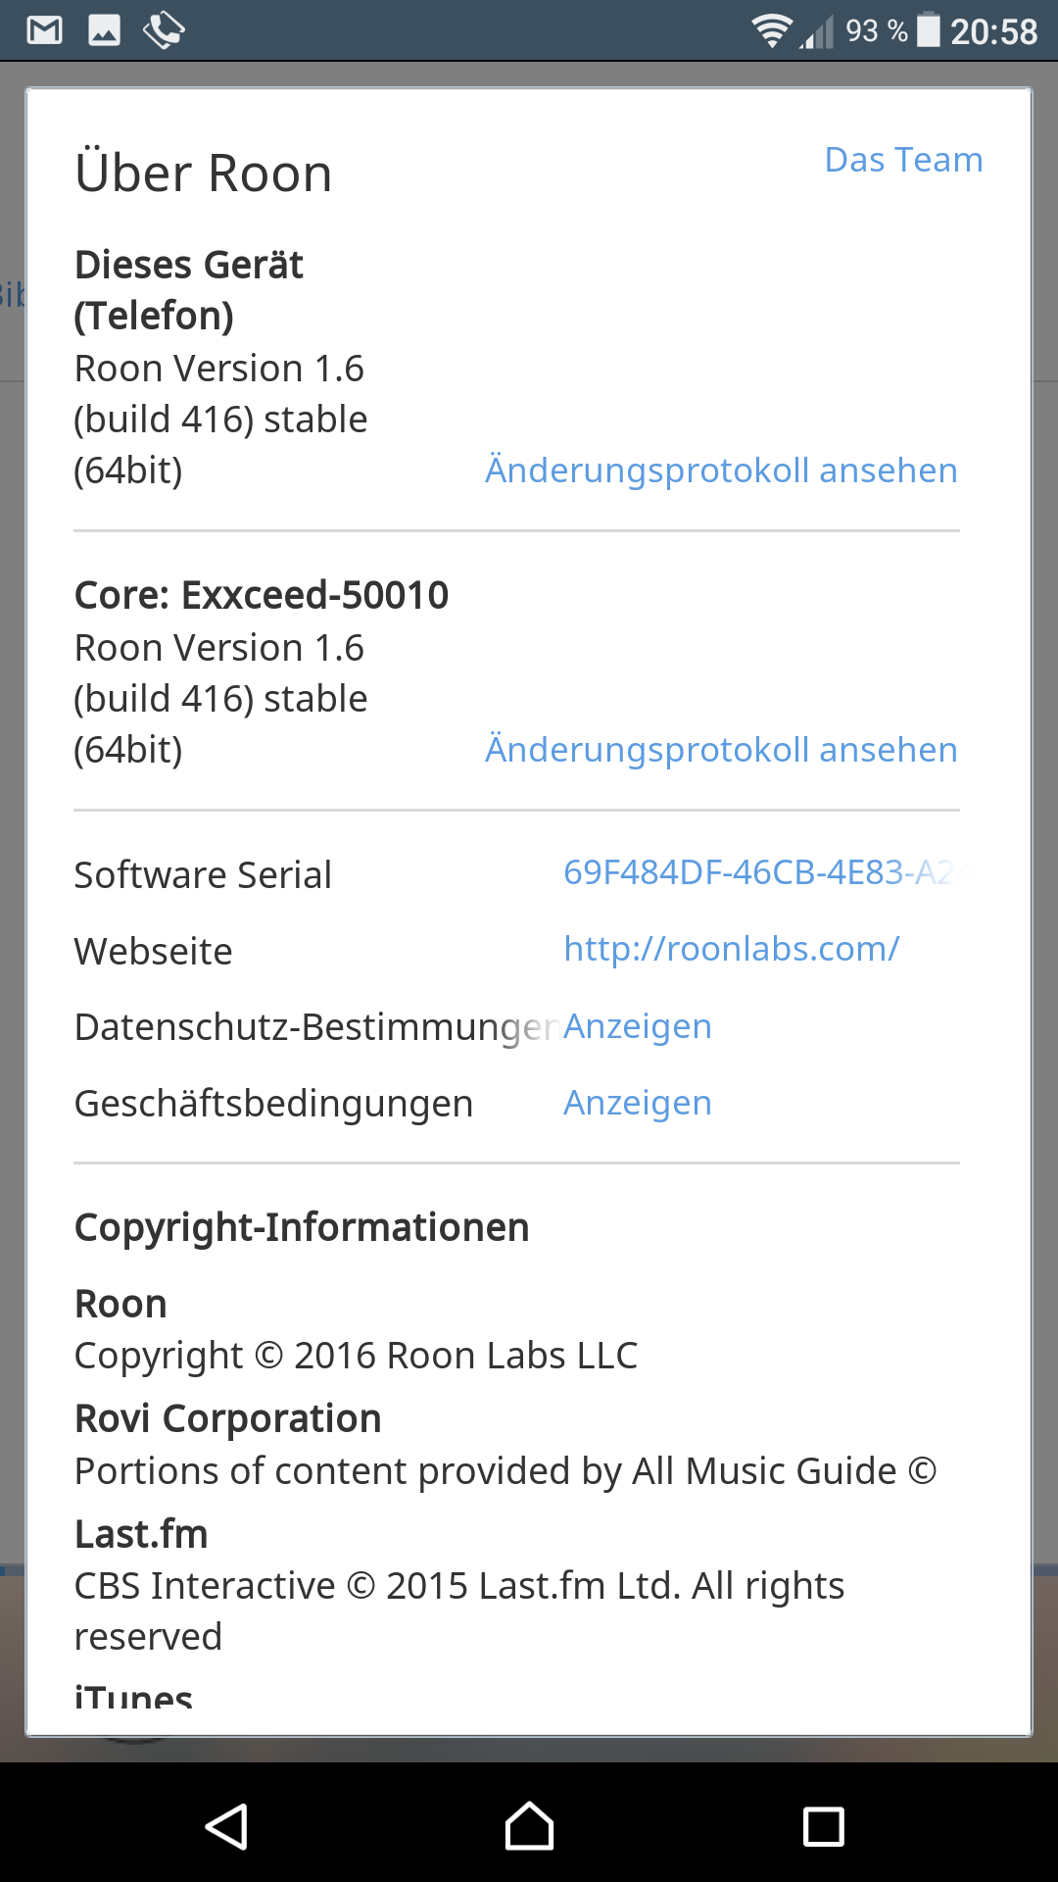Show Geschäftsbedingungen via Anzeigen
The image size is (1058, 1882).
click(x=638, y=1103)
